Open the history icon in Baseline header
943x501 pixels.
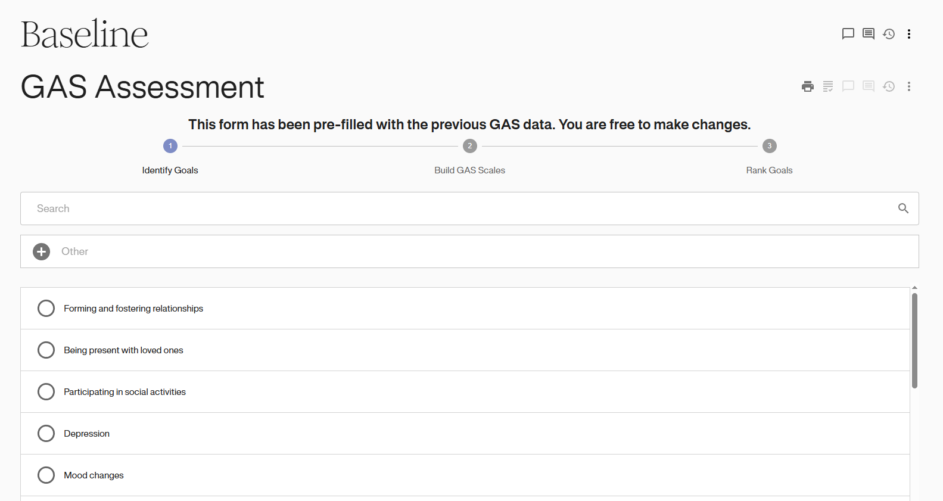(888, 34)
